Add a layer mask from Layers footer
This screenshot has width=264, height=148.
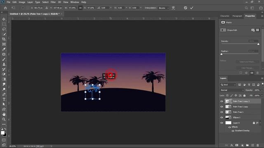click(x=237, y=145)
